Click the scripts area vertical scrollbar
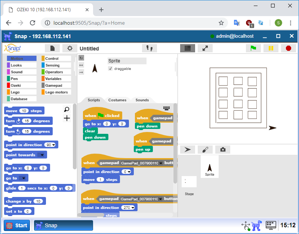 [175, 143]
